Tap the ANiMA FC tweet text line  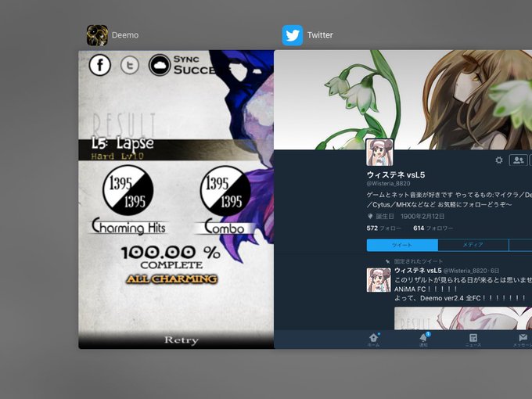click(x=426, y=289)
